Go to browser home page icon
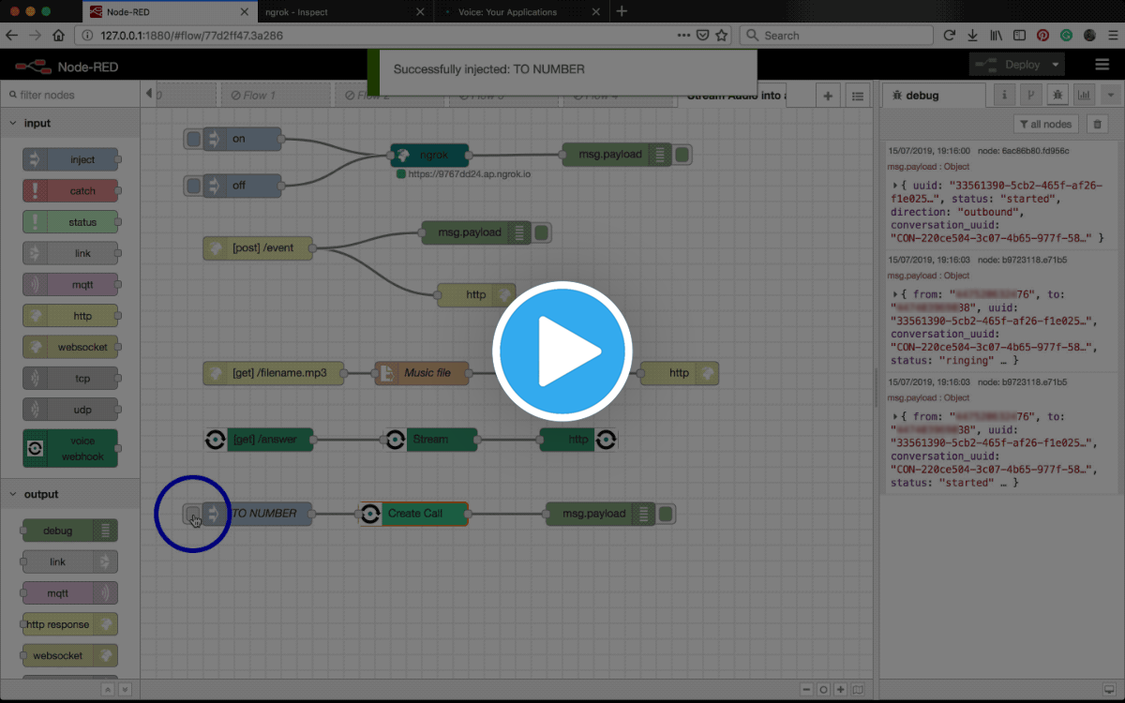This screenshot has height=703, width=1125. tap(59, 36)
